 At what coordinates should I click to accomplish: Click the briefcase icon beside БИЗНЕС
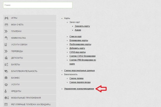coord(6,78)
